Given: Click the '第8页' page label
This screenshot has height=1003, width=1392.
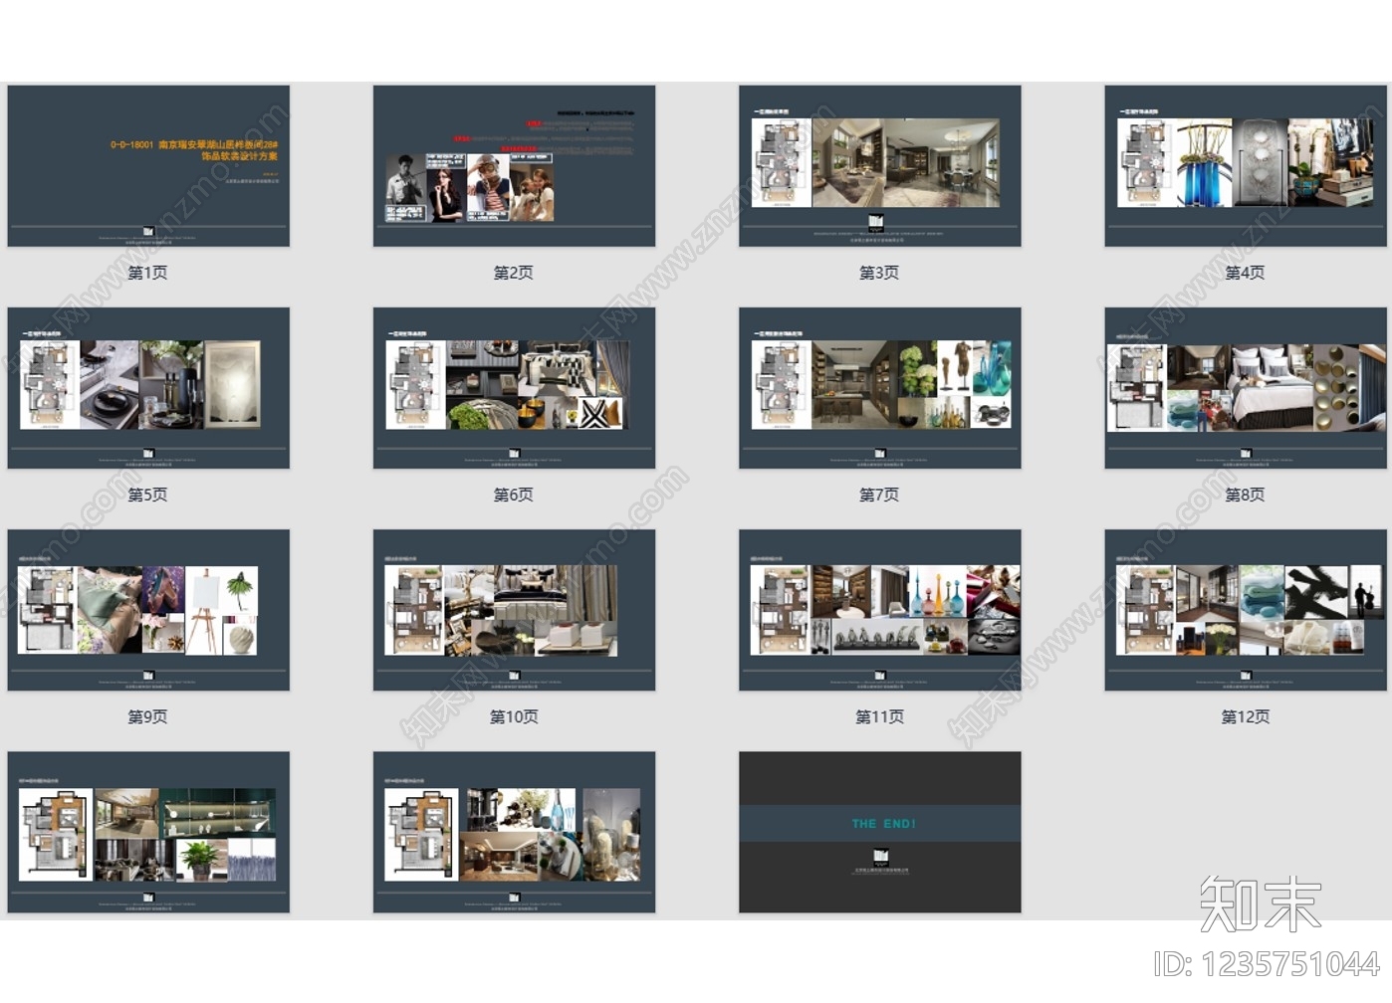Looking at the screenshot, I should coord(1245,495).
